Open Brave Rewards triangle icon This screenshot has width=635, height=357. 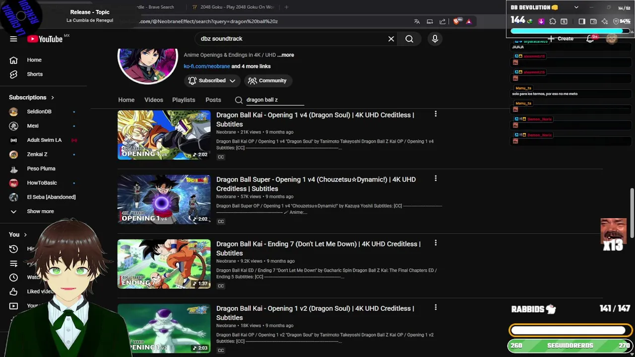click(x=469, y=21)
